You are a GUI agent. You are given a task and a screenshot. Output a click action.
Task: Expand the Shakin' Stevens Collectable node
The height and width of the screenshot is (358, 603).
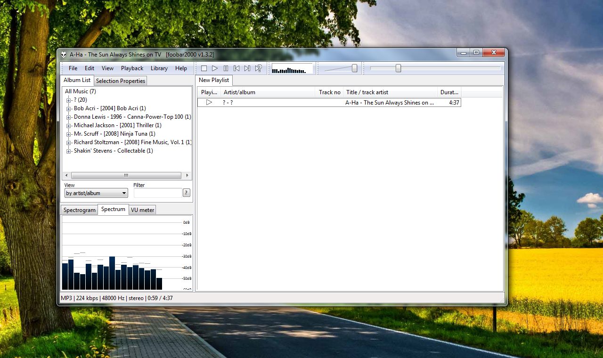click(69, 151)
